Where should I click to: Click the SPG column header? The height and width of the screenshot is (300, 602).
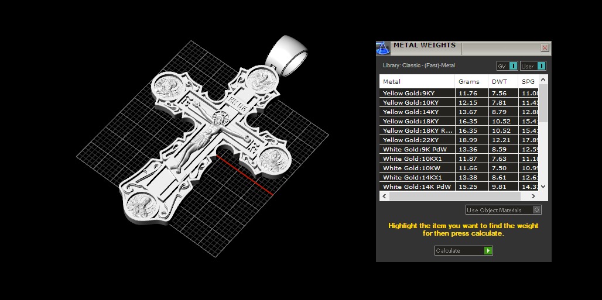pos(528,81)
